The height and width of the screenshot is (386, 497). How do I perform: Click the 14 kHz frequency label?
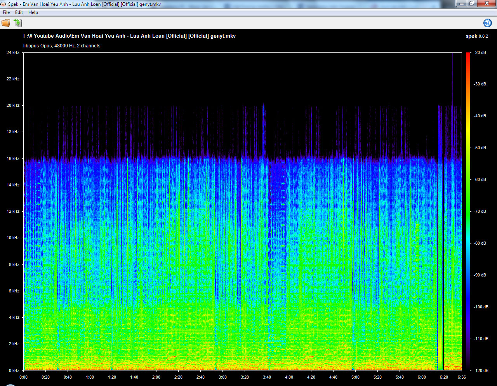13,185
